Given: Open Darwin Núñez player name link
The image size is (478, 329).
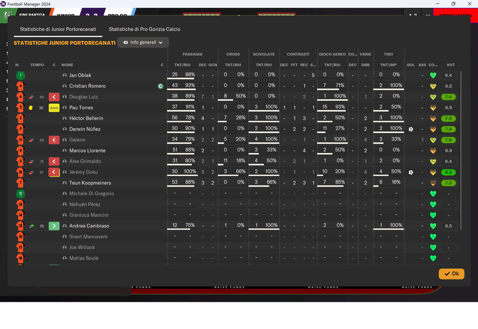Looking at the screenshot, I should [85, 129].
